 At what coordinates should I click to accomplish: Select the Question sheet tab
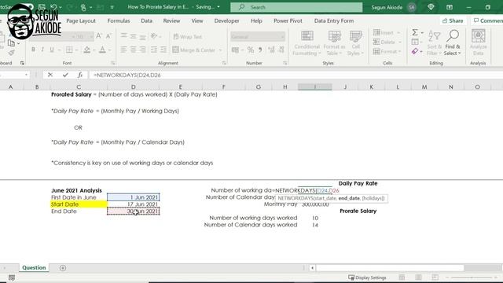[x=34, y=267]
